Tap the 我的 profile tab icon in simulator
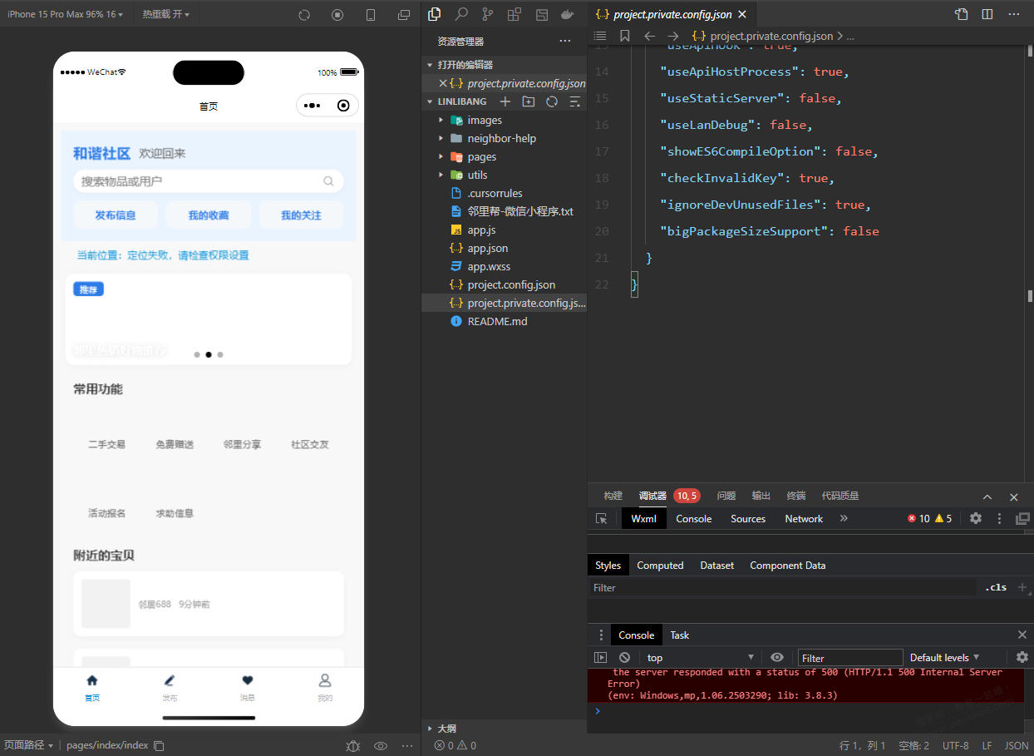 pyautogui.click(x=325, y=680)
